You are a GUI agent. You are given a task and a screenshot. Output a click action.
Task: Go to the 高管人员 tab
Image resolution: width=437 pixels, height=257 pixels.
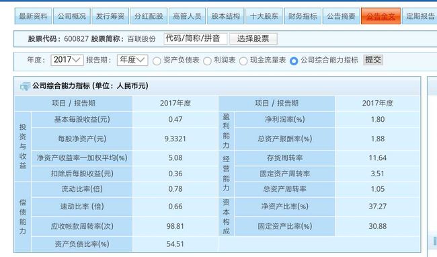(x=187, y=16)
